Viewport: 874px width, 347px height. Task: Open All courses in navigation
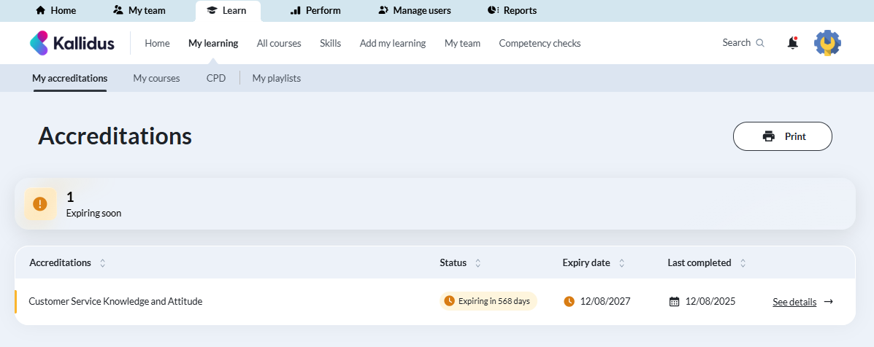coord(278,43)
